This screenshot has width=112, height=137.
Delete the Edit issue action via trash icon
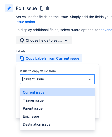tap(47, 8)
